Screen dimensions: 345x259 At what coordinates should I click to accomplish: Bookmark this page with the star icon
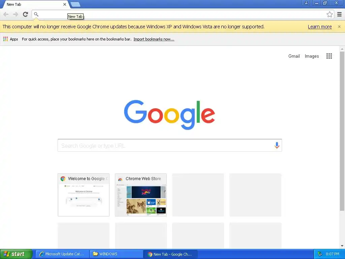pyautogui.click(x=330, y=14)
